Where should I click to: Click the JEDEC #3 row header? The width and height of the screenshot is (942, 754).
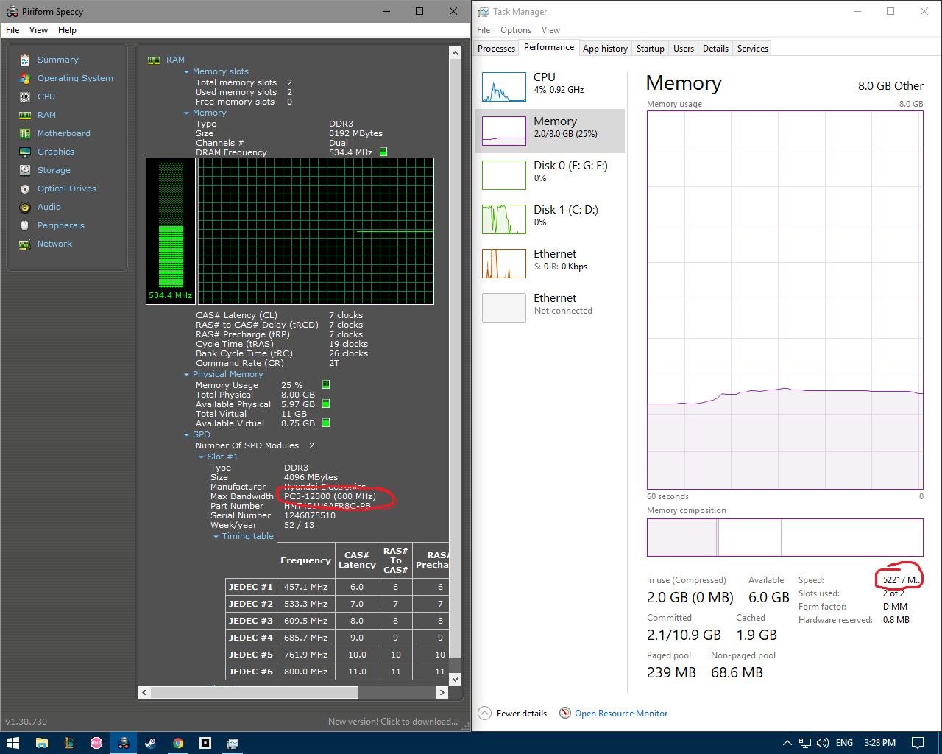(x=251, y=621)
